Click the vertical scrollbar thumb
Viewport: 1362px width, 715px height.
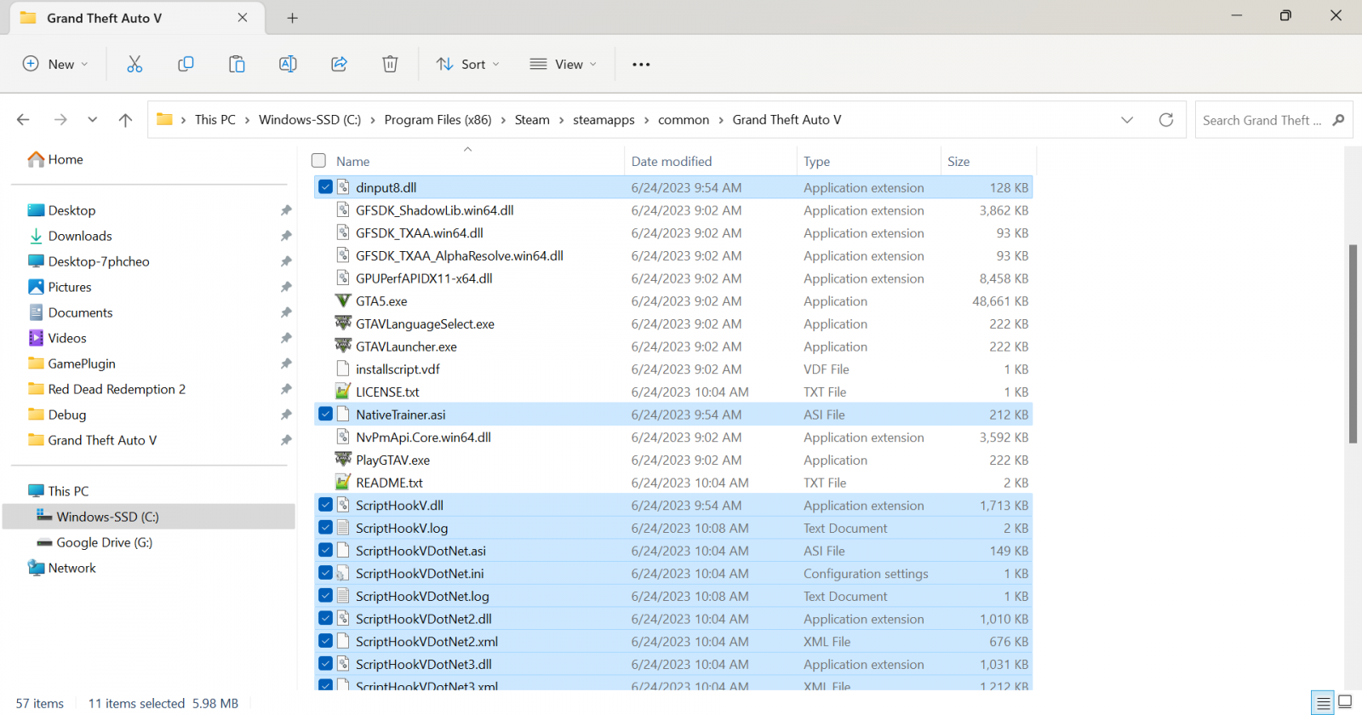coord(1353,344)
